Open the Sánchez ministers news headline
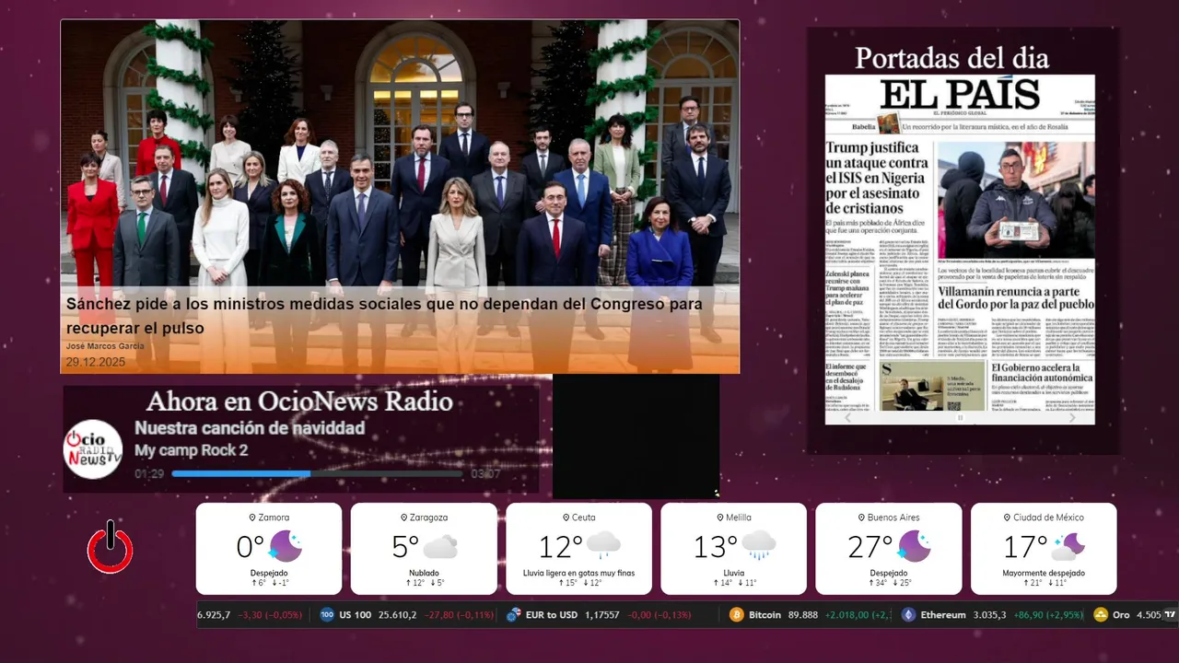 click(384, 316)
